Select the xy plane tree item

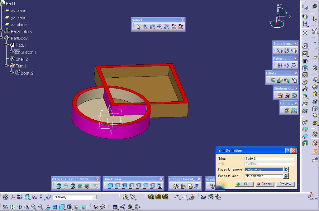[x=18, y=11]
